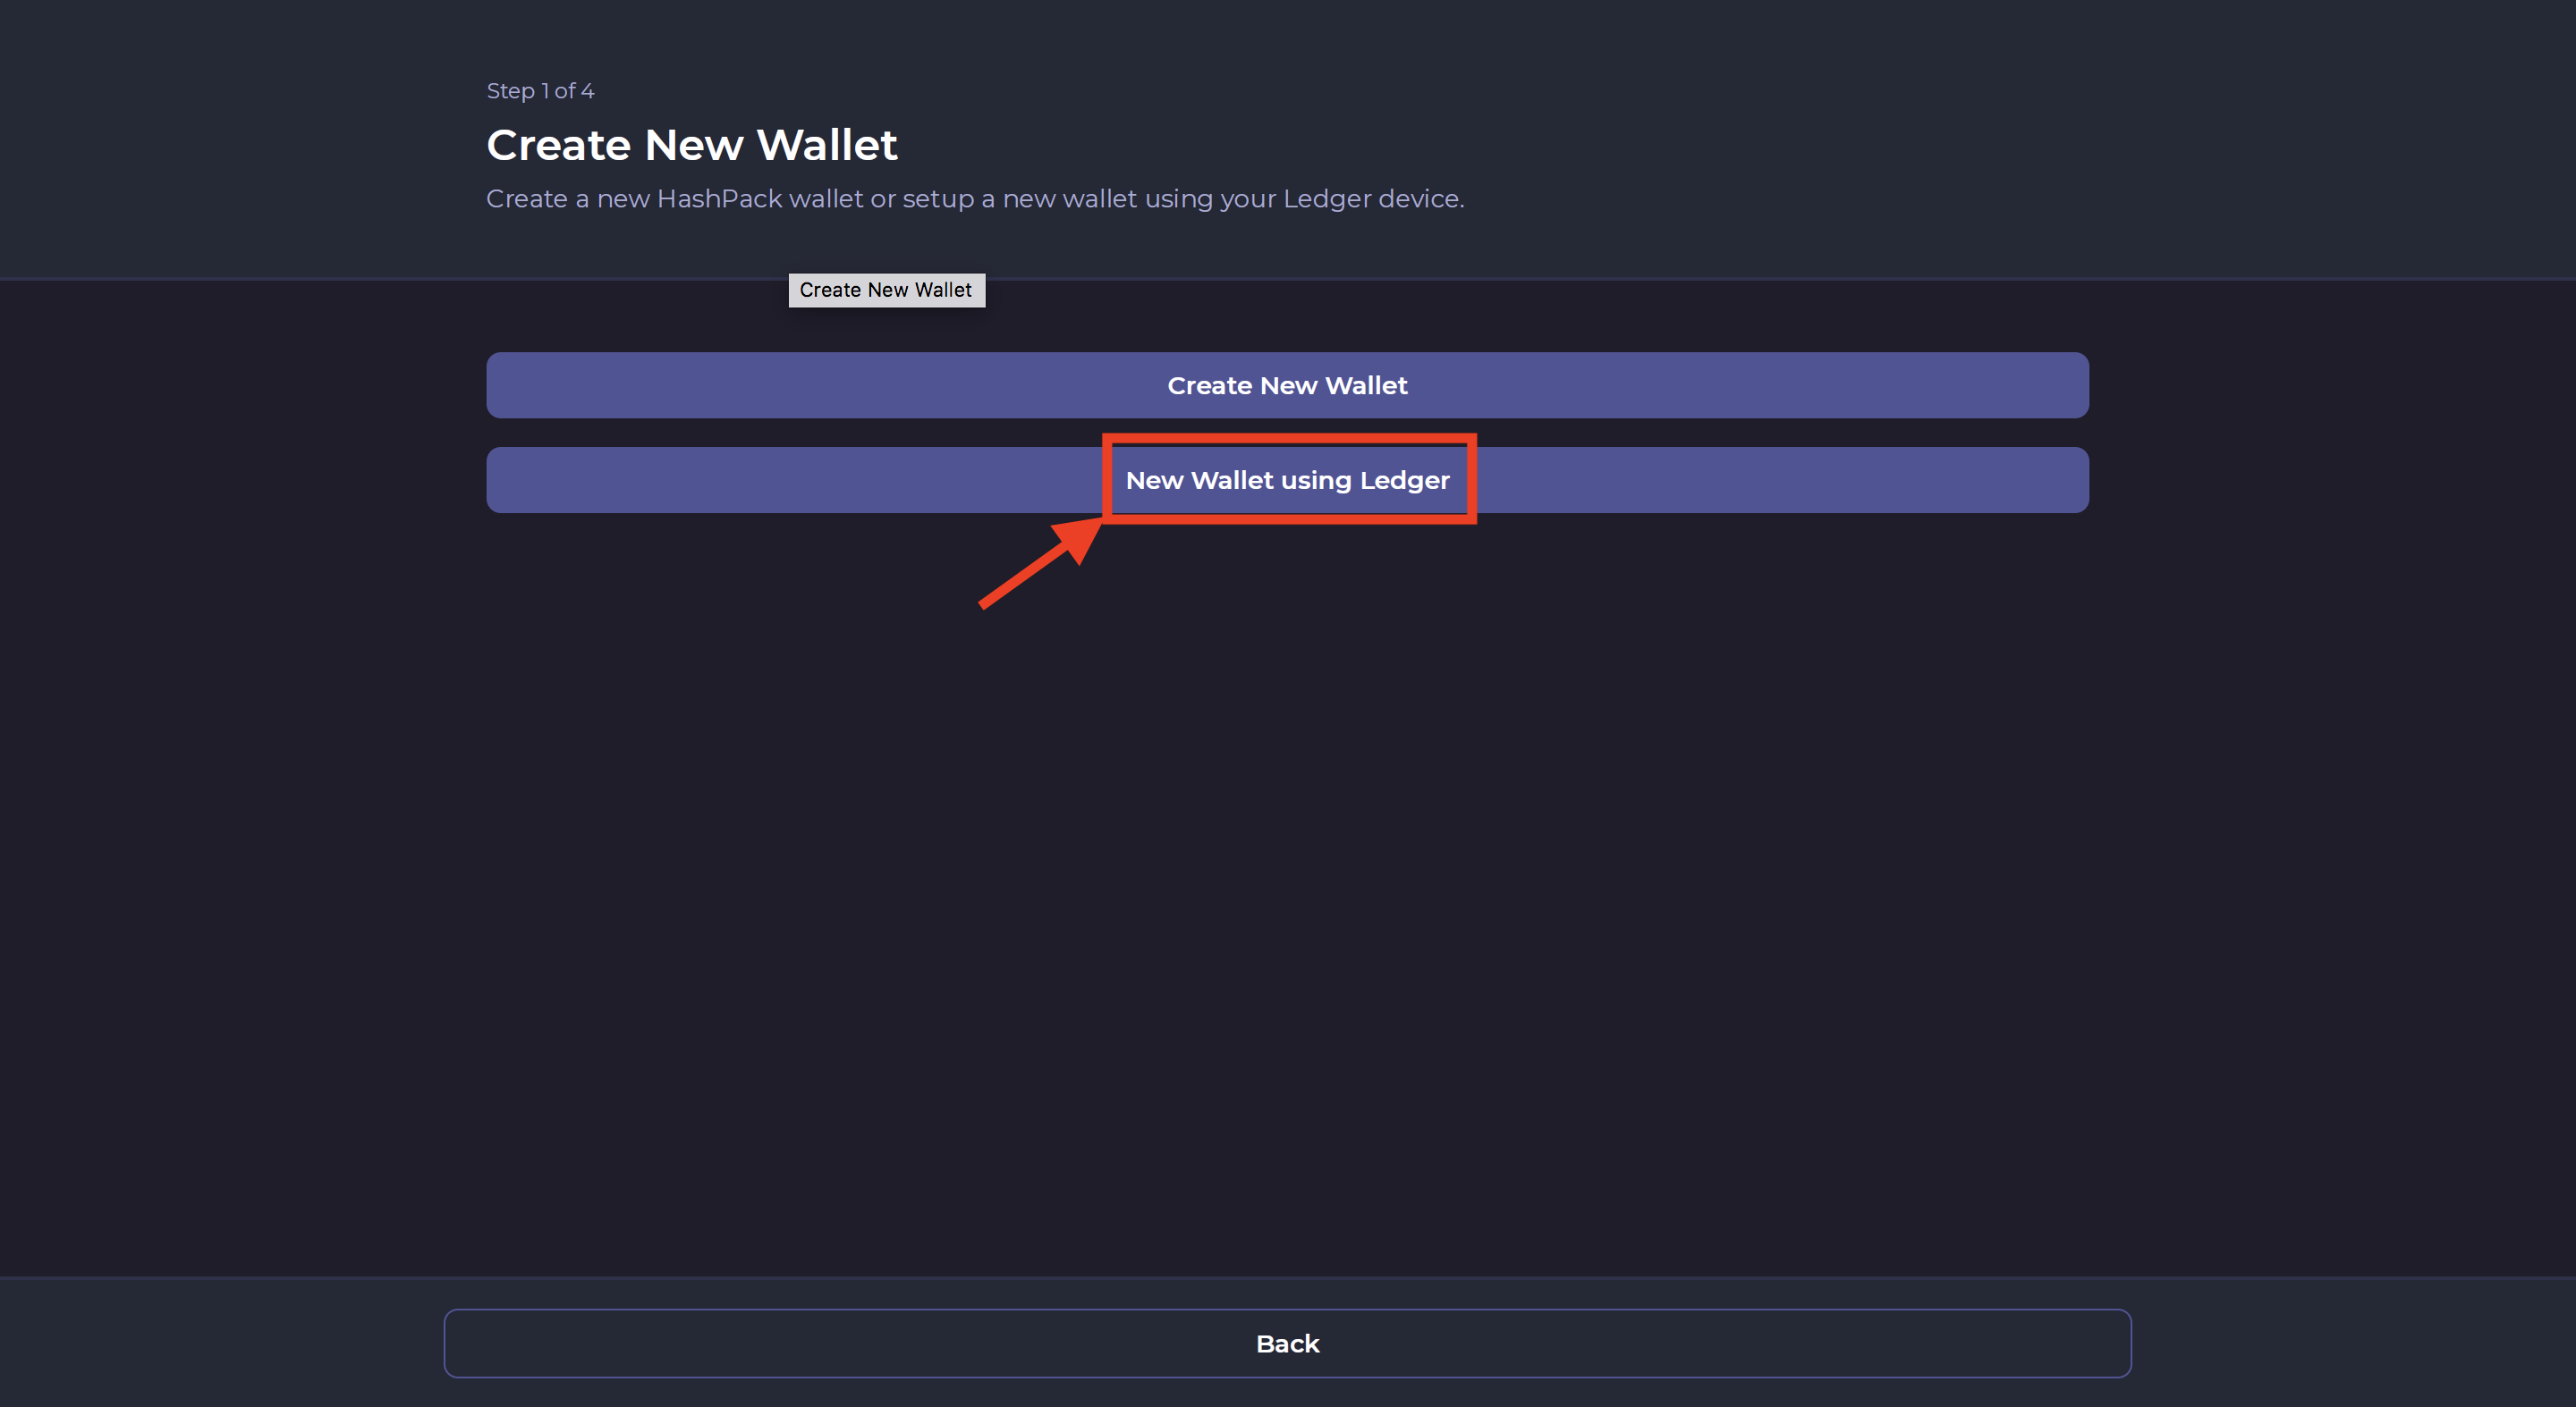Click the red highlight box border
The image size is (2576, 1407).
coord(1289,439)
